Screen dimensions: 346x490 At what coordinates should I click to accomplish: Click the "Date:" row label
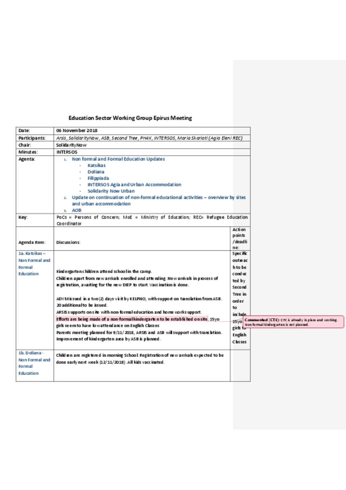(x=24, y=131)
